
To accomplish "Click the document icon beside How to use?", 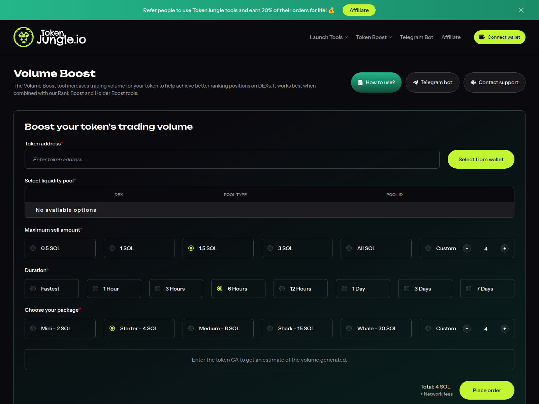I will 360,82.
